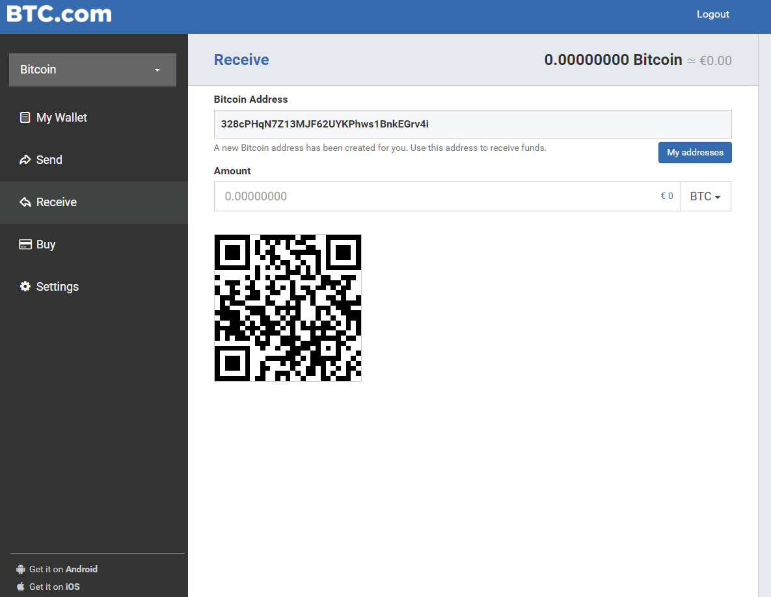Log out via the Logout link
This screenshot has width=771, height=597.
[712, 14]
